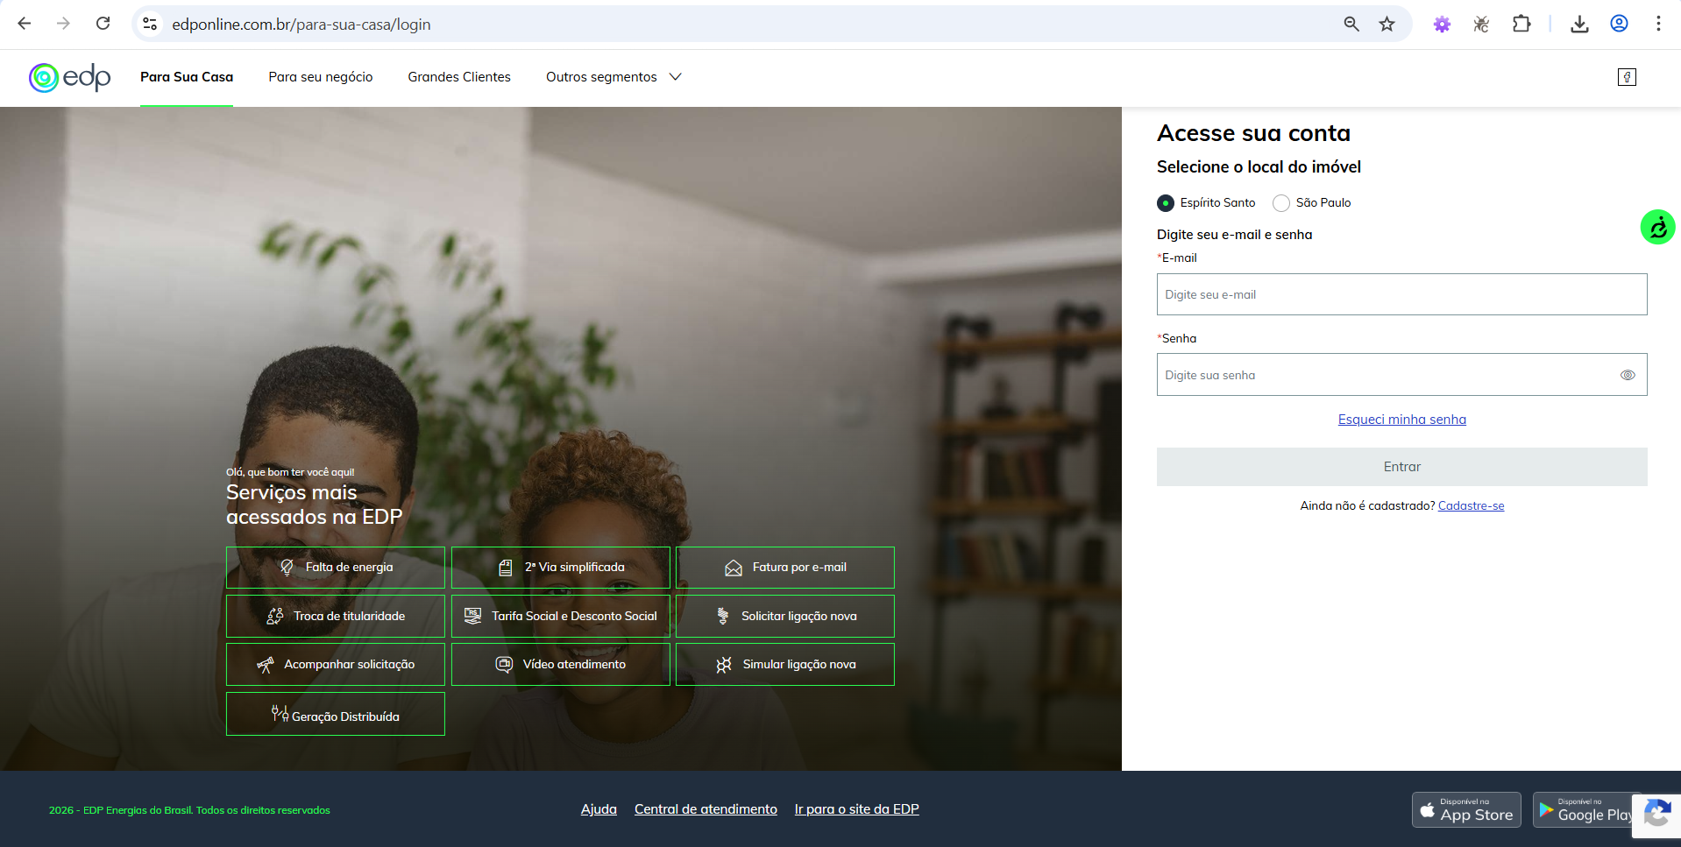The image size is (1681, 847).
Task: Click the Esqueci minha senha link
Action: point(1401,420)
